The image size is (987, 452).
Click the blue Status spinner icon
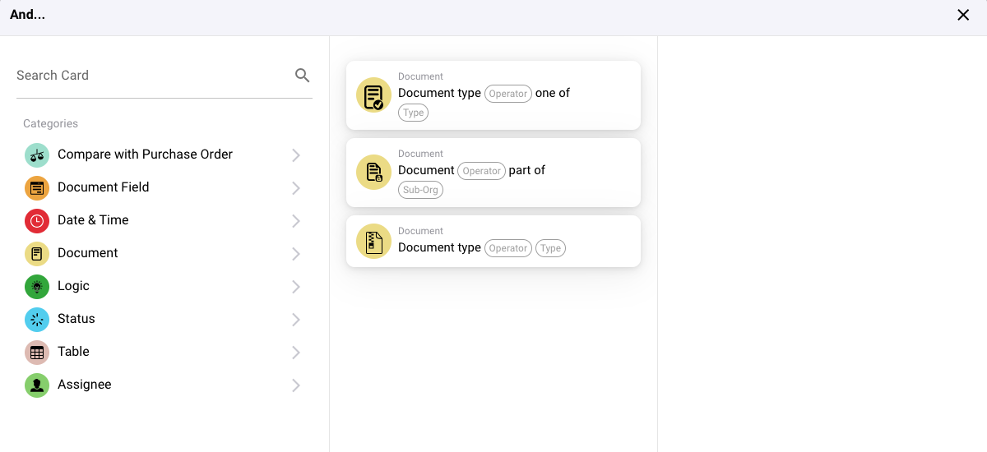pos(37,320)
